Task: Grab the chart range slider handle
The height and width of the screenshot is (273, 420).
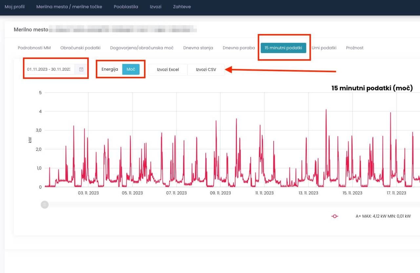Action: click(x=45, y=205)
